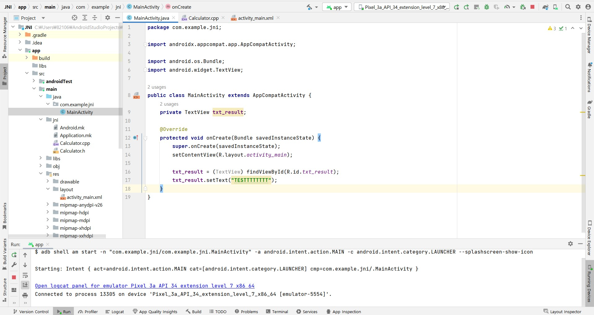Toggle Scroll to End in Run console

click(x=25, y=285)
